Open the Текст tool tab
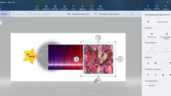The image size is (171, 96). [73, 7]
